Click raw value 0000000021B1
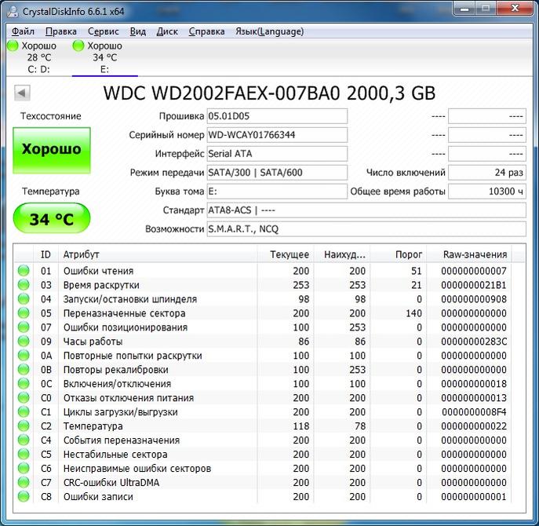Screen dimensions: 539x526 (x=474, y=285)
